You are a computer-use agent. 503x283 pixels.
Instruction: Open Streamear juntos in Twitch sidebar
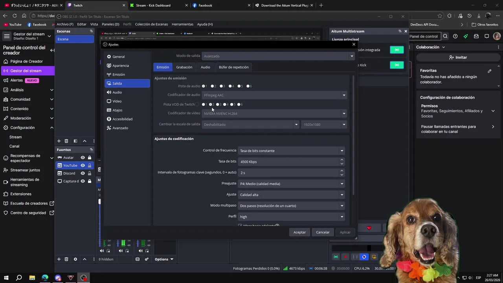pos(25,170)
